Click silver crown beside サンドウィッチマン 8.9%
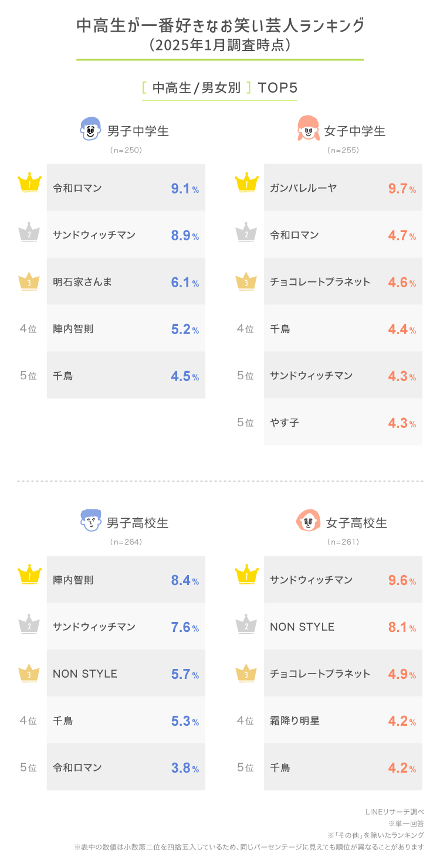Image resolution: width=440 pixels, height=867 pixels. pos(29,233)
